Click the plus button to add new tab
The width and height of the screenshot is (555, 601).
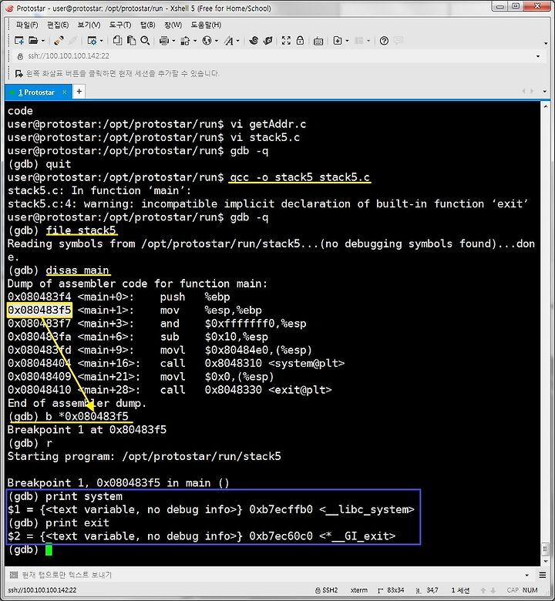(79, 92)
